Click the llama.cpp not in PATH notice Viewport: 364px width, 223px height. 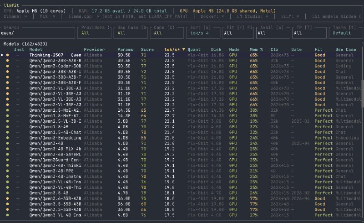tap(128, 16)
